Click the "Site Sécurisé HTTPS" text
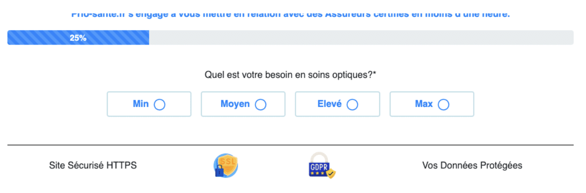 click(93, 165)
